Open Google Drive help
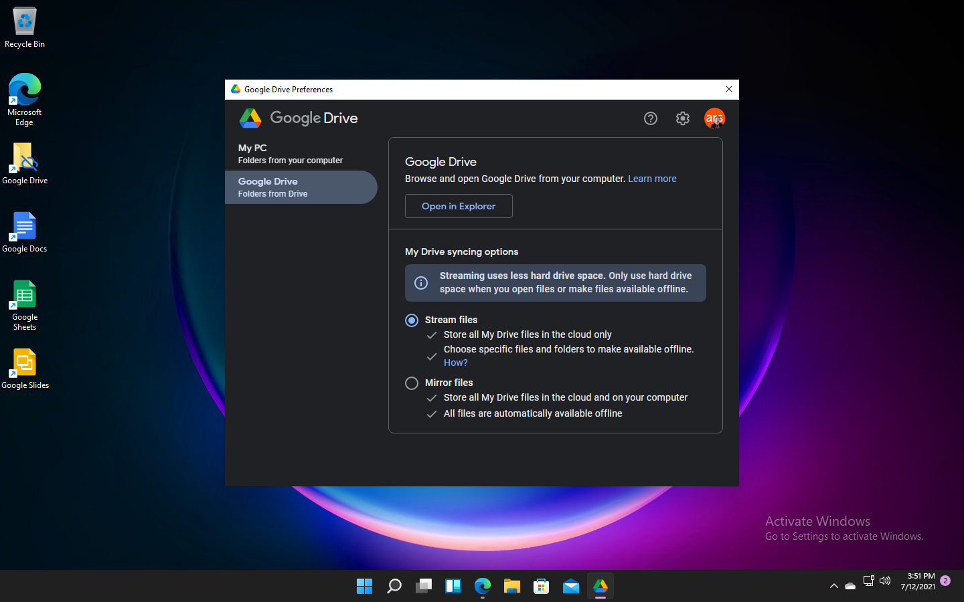 pyautogui.click(x=650, y=118)
